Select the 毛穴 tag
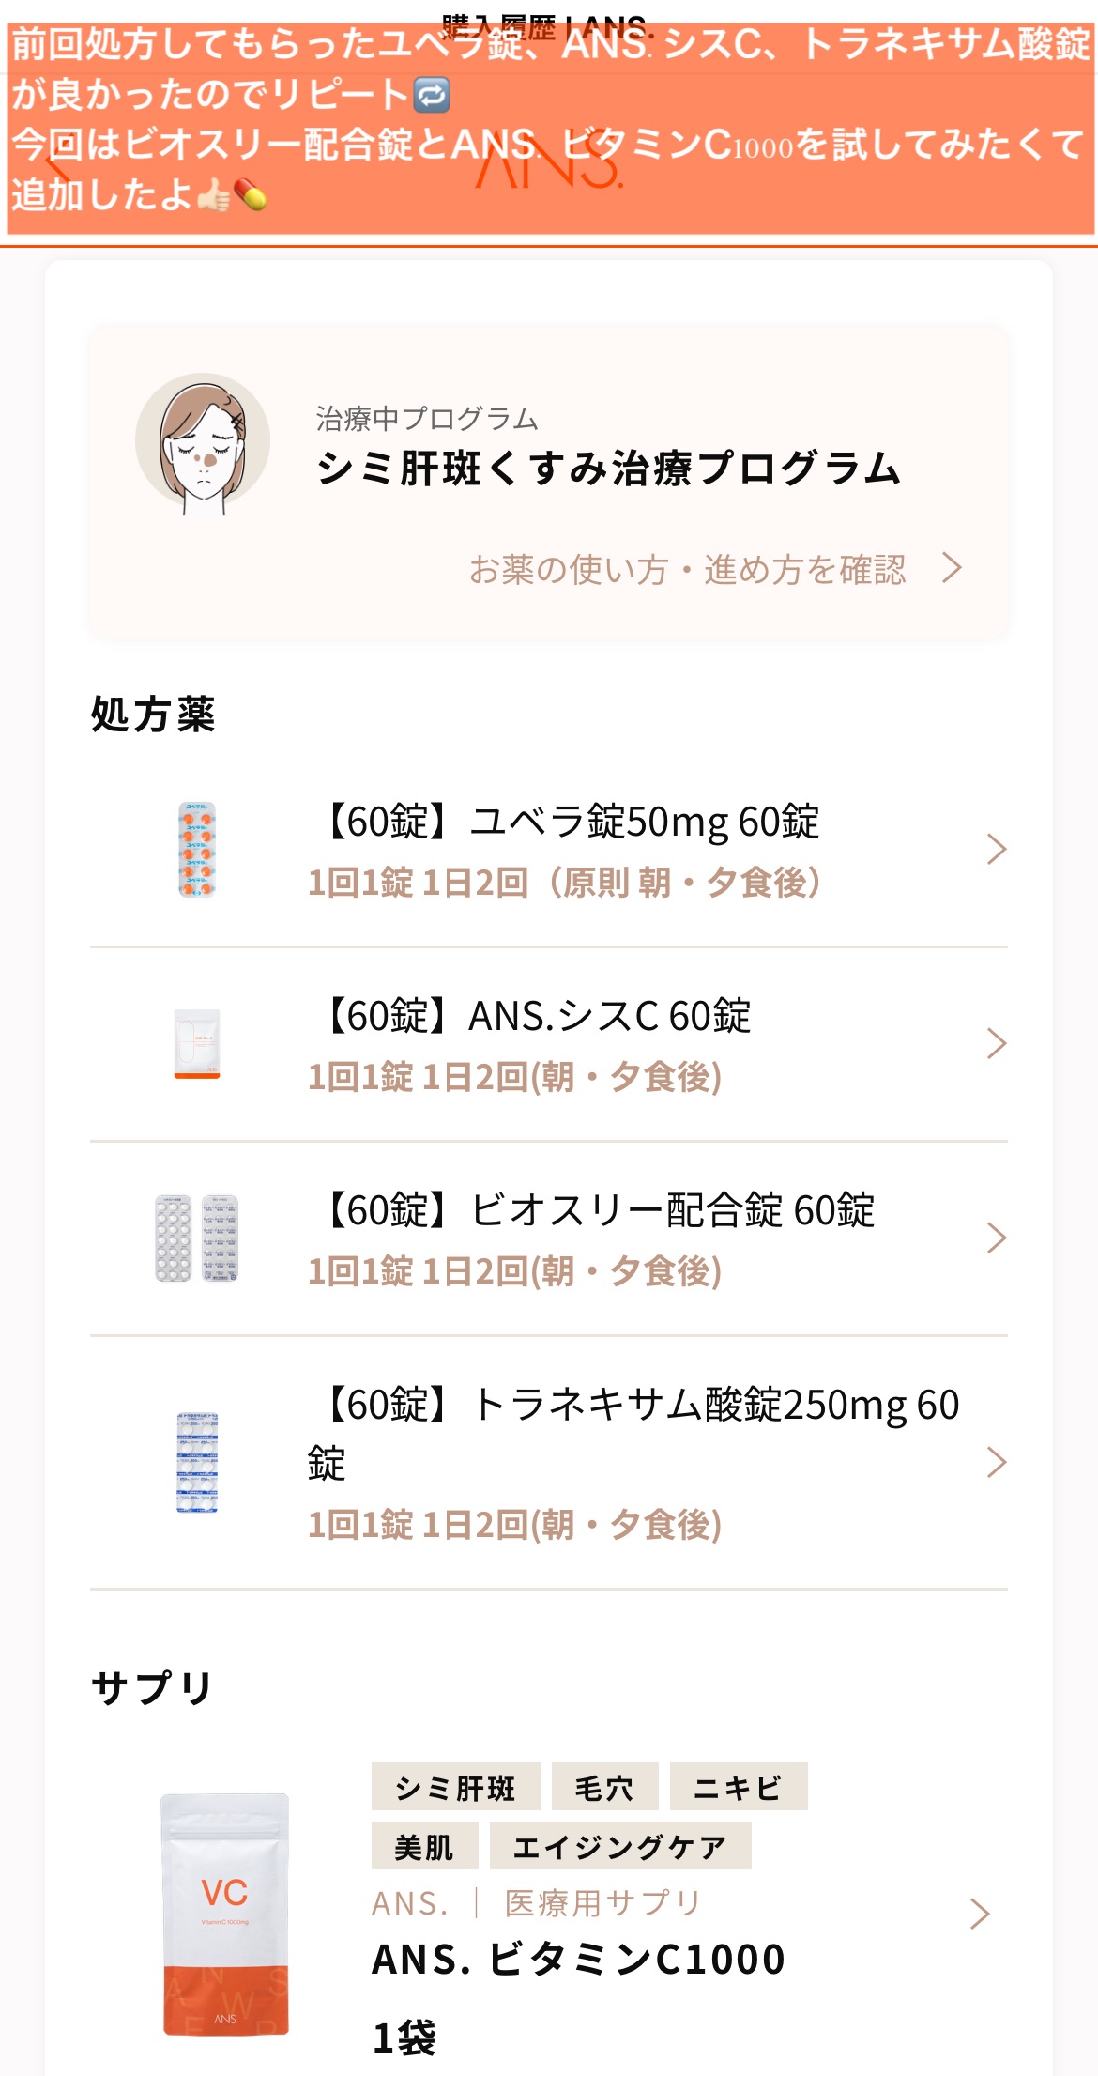This screenshot has height=2076, width=1098. [x=604, y=1787]
